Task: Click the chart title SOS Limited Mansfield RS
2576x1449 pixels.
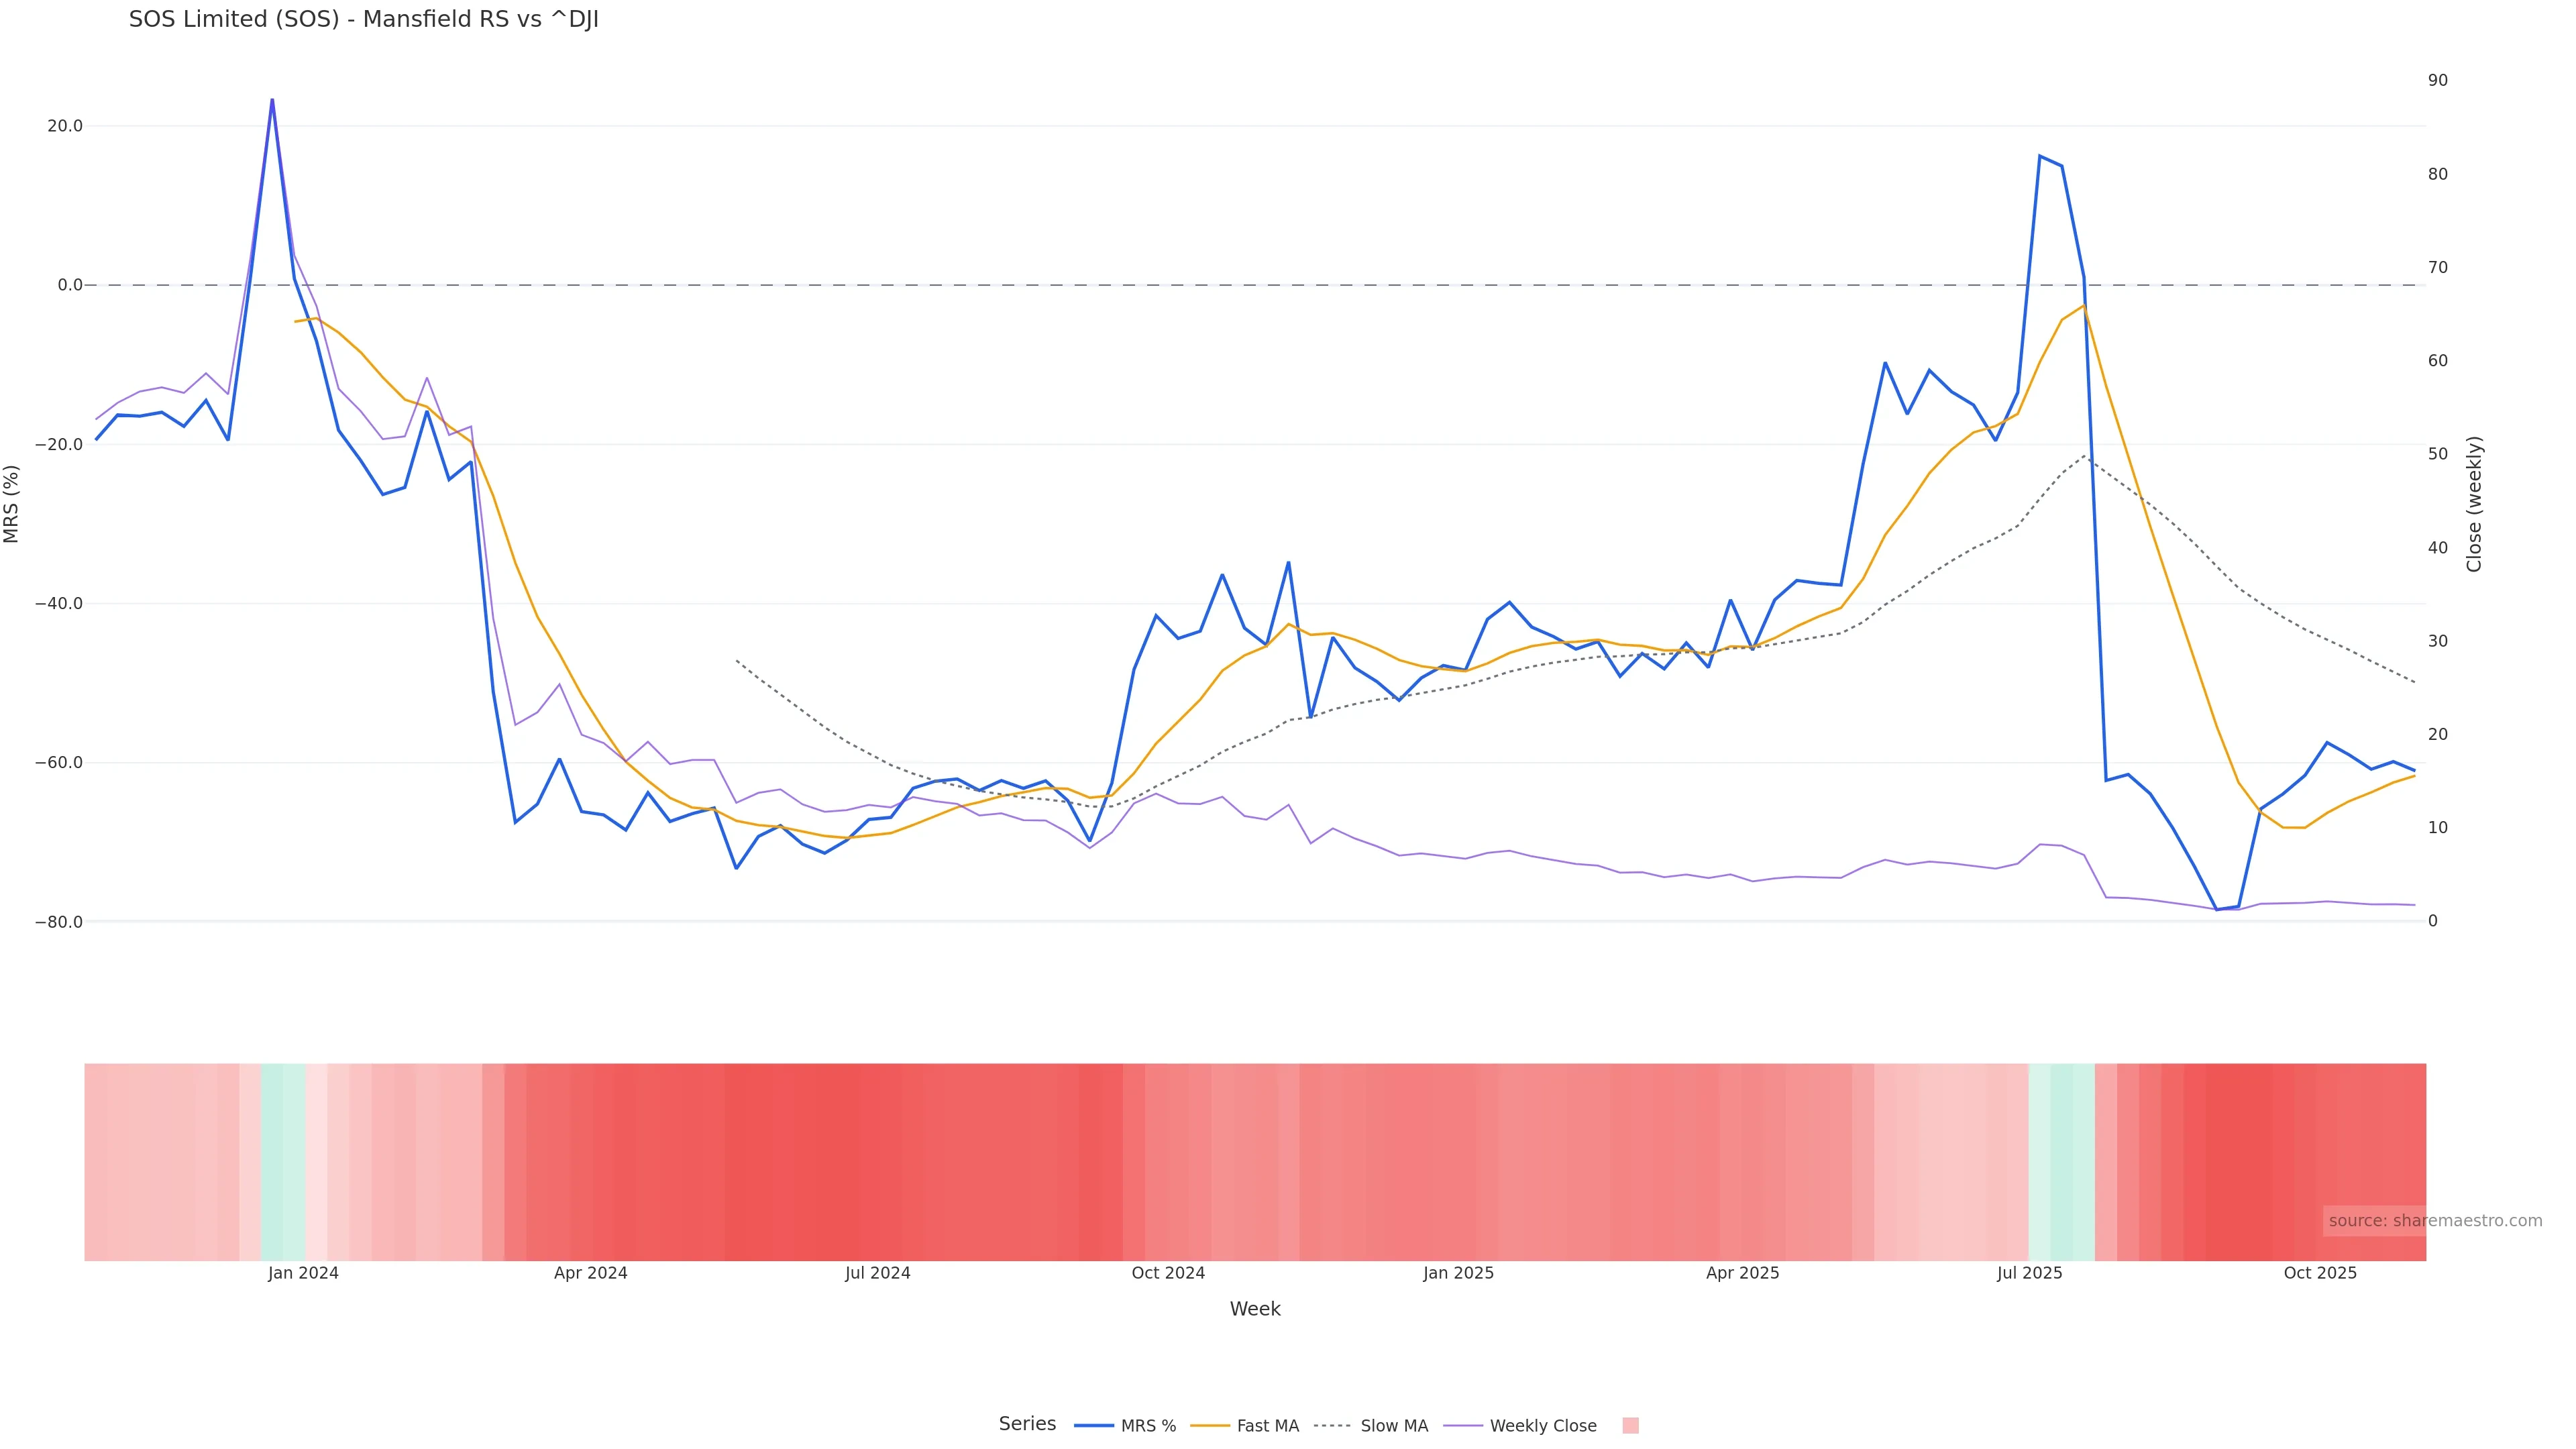Action: (x=364, y=19)
